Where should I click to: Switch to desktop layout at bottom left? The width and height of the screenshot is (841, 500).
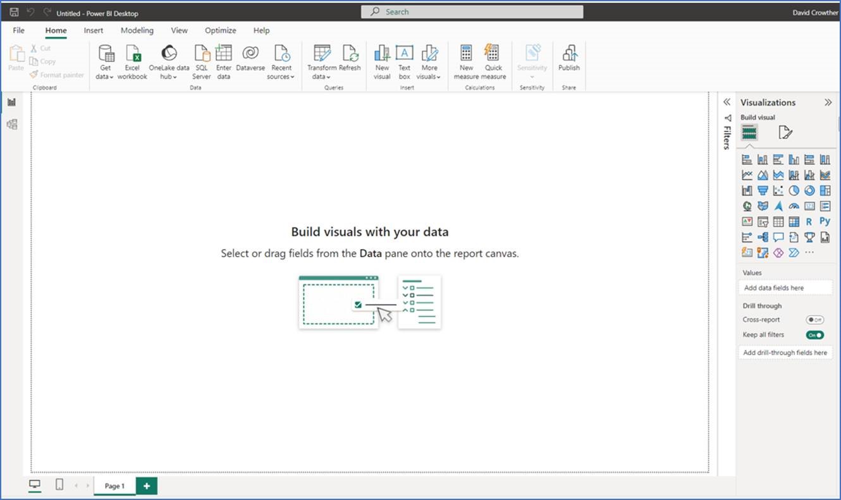pyautogui.click(x=35, y=485)
